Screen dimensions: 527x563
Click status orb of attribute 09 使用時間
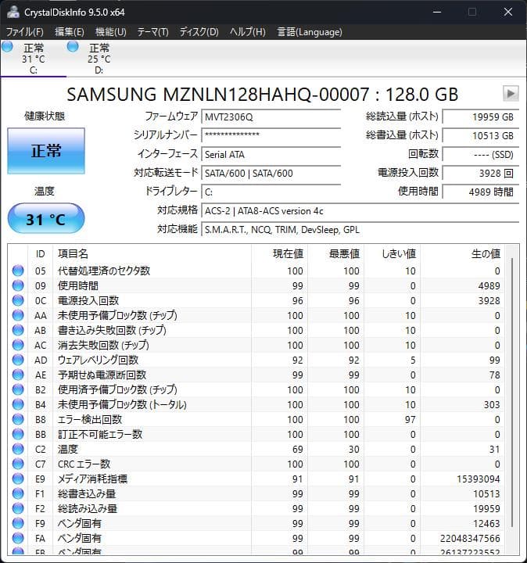18,285
